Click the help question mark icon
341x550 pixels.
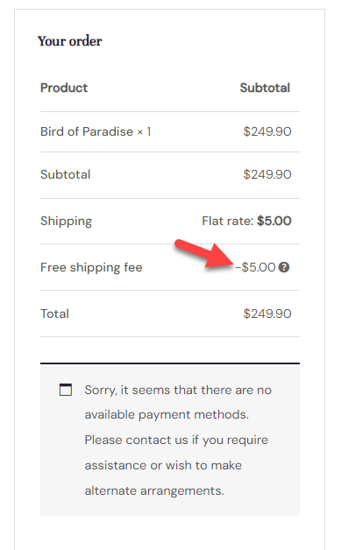click(x=284, y=267)
